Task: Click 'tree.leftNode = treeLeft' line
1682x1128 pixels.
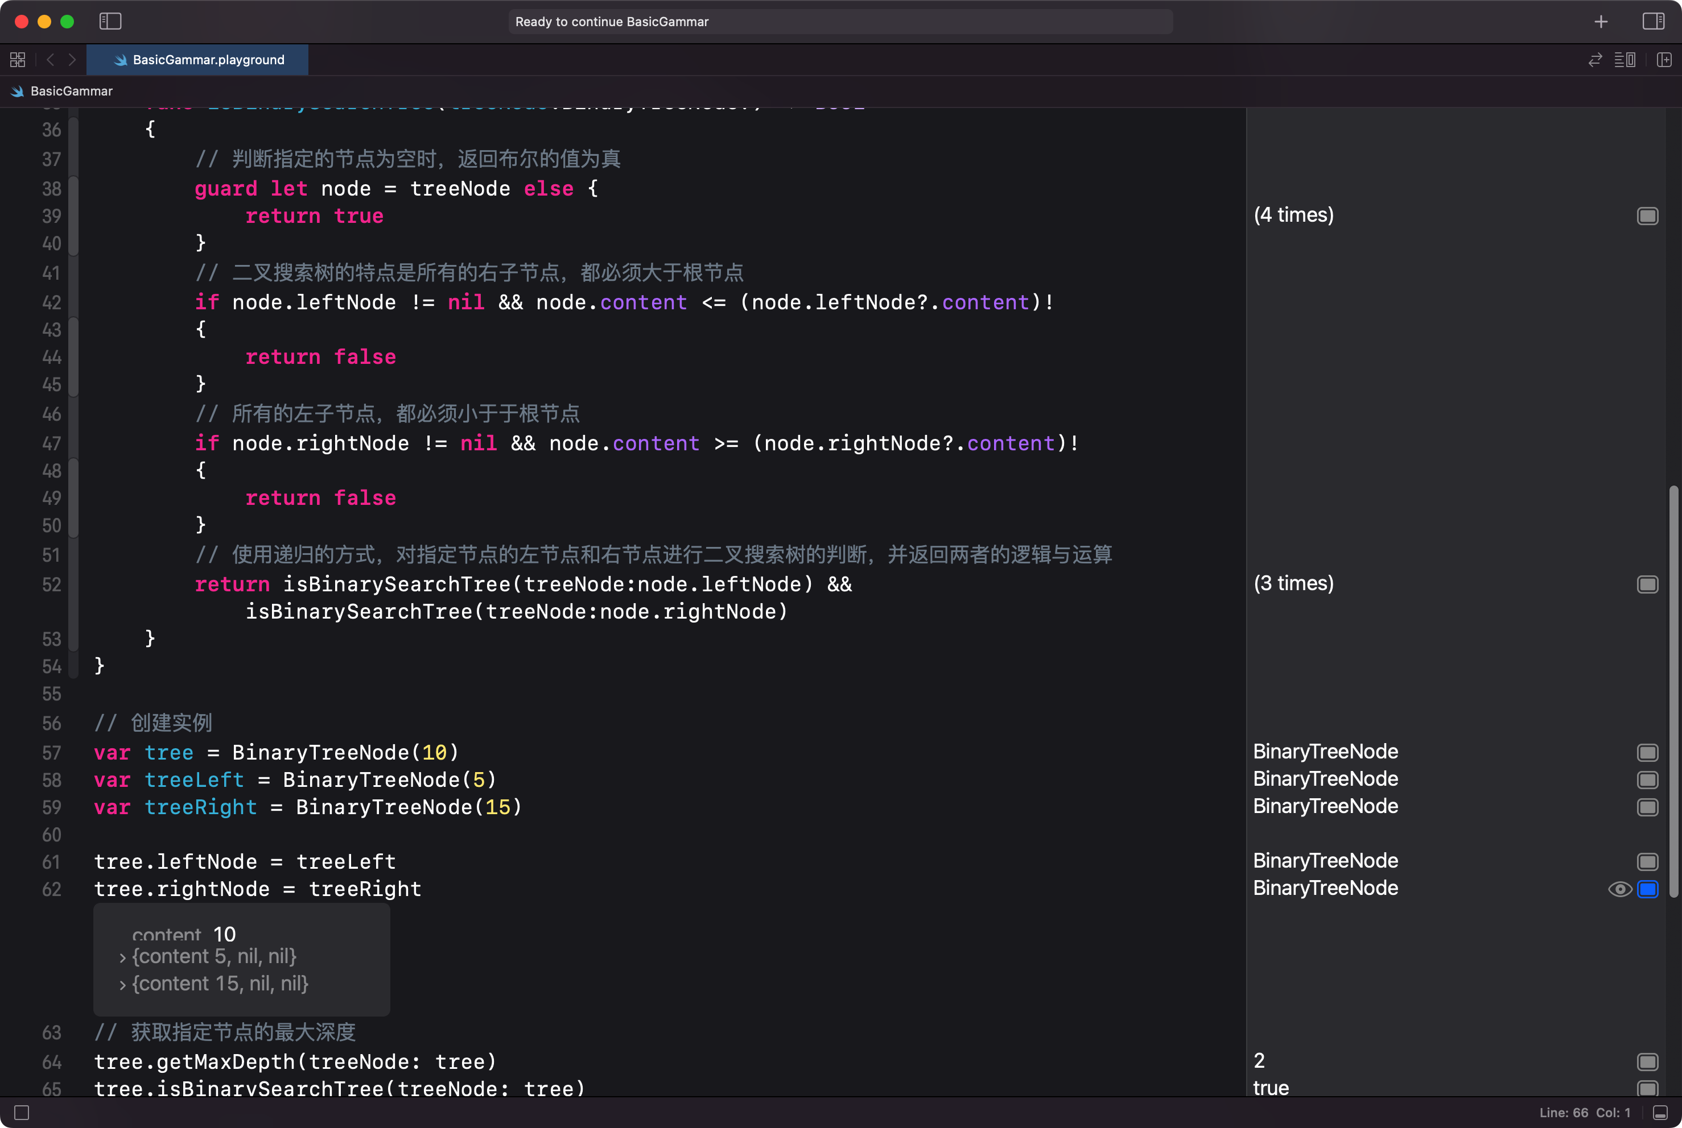Action: click(x=245, y=862)
